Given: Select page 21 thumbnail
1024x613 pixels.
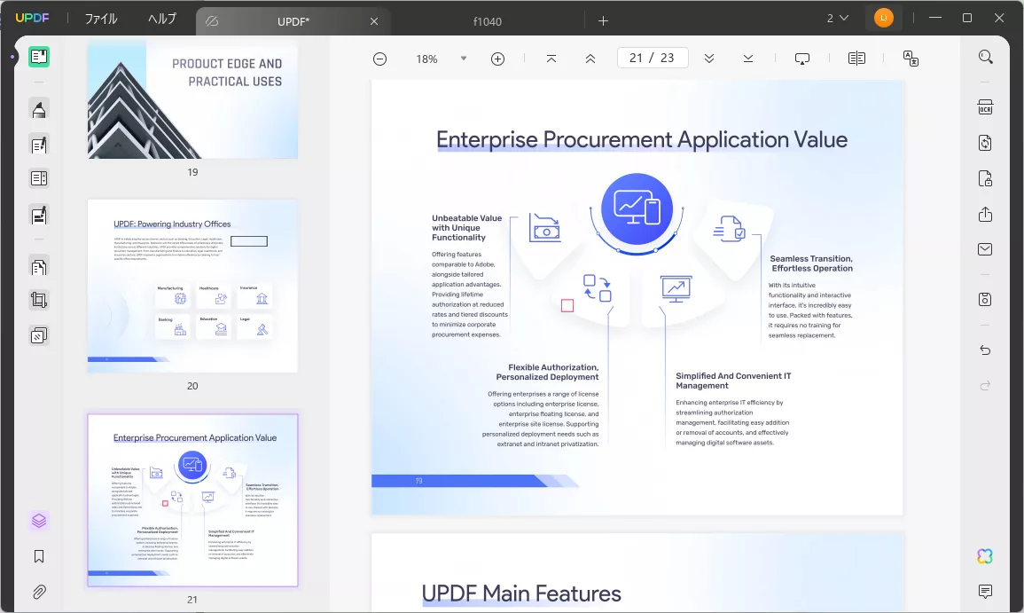Looking at the screenshot, I should click(192, 500).
